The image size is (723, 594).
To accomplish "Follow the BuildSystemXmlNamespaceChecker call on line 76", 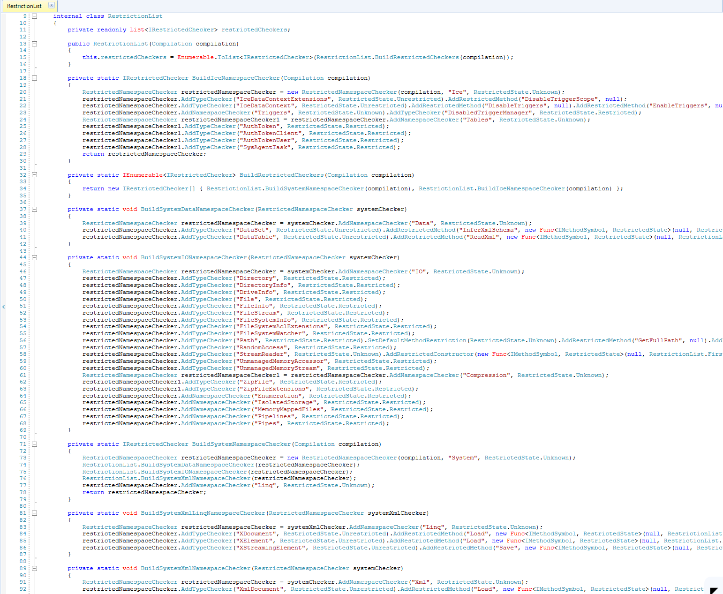I will coord(196,478).
